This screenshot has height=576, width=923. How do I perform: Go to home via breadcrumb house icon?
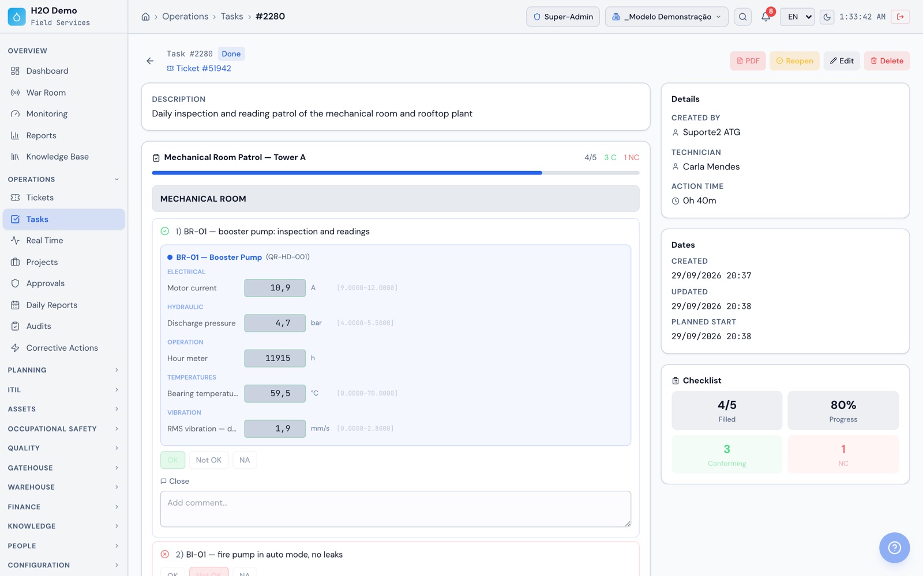tap(145, 17)
